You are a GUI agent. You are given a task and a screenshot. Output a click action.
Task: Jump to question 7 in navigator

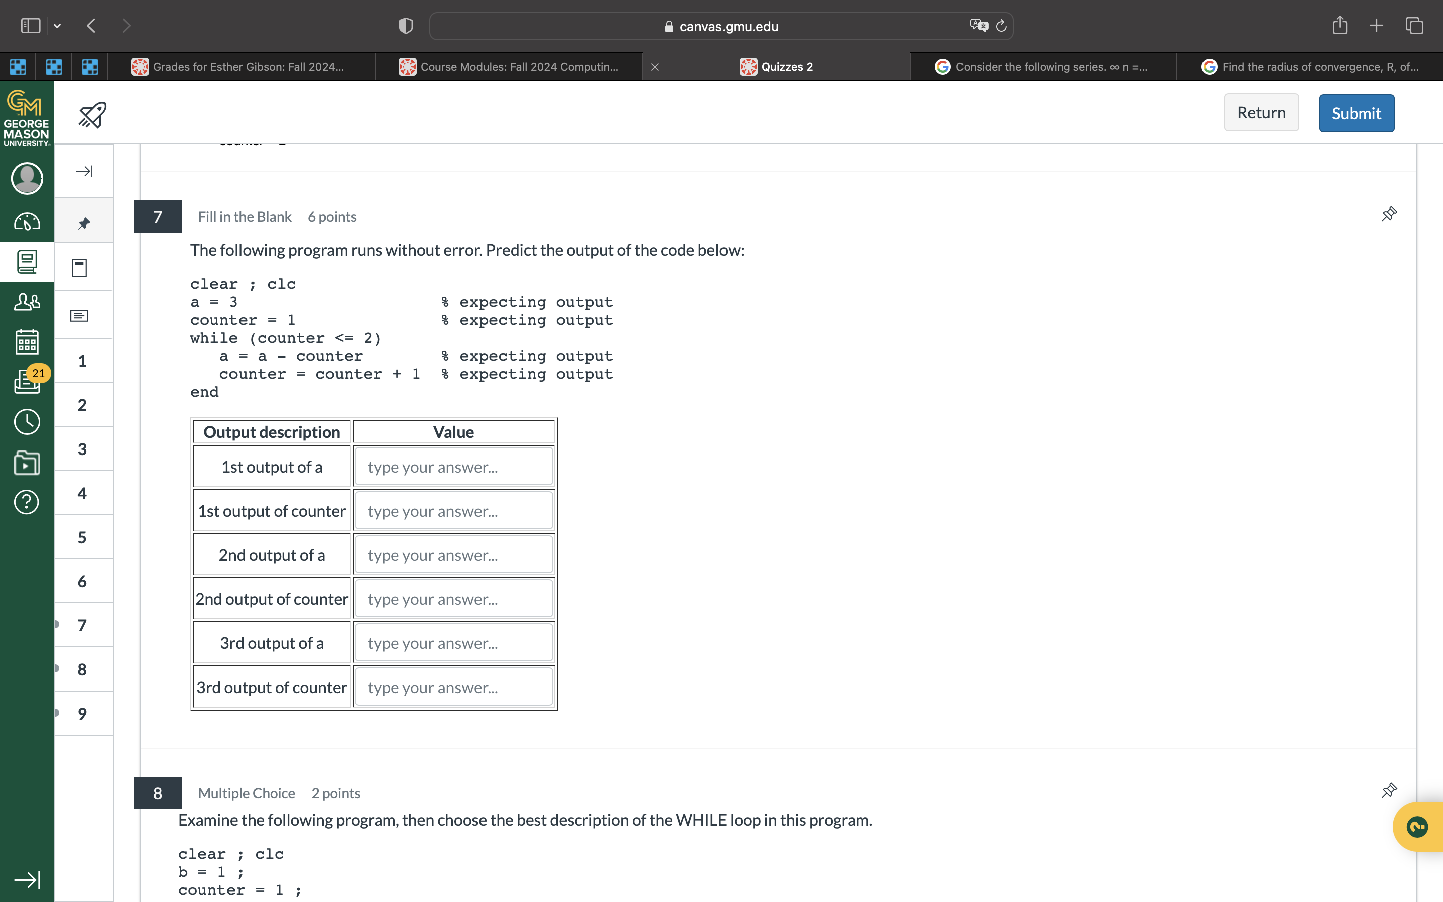coord(82,626)
